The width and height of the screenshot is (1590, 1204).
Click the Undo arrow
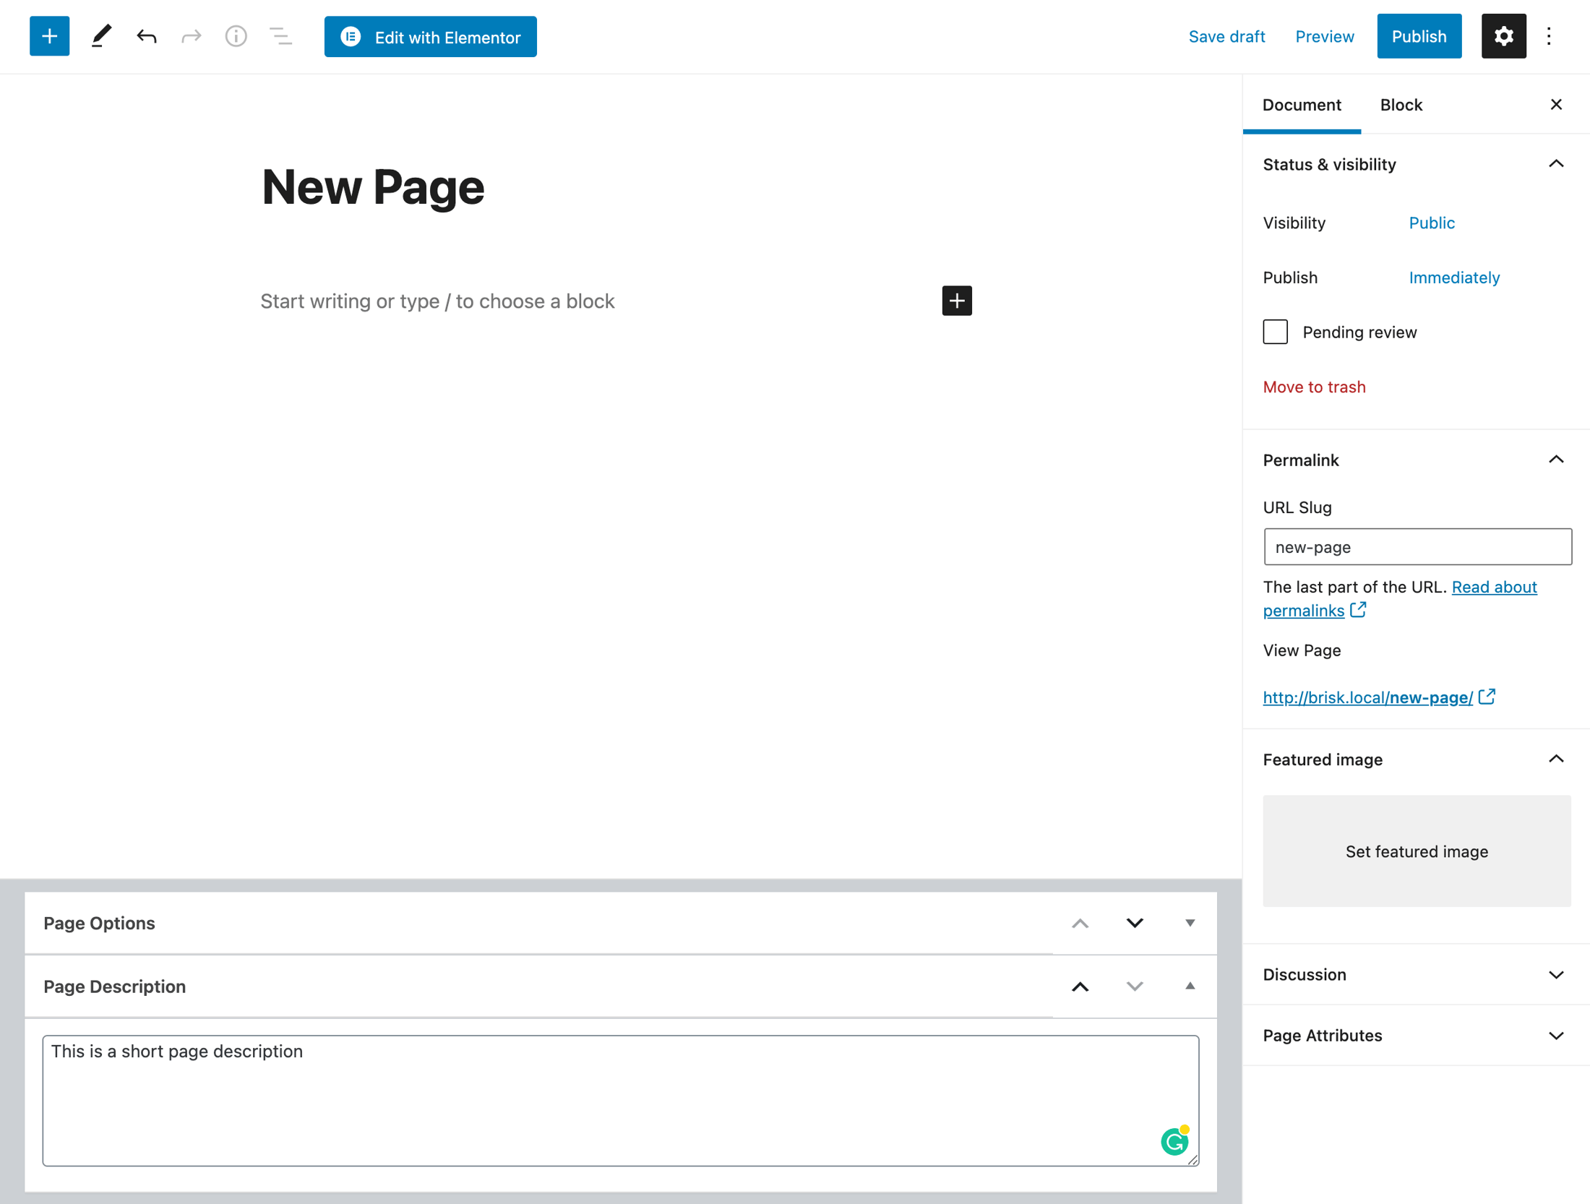click(147, 36)
